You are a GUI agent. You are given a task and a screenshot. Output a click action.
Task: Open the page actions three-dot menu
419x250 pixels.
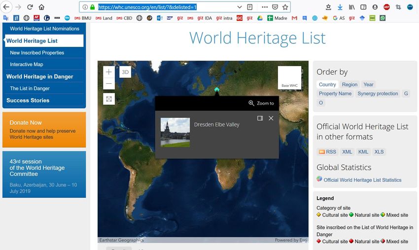click(265, 7)
